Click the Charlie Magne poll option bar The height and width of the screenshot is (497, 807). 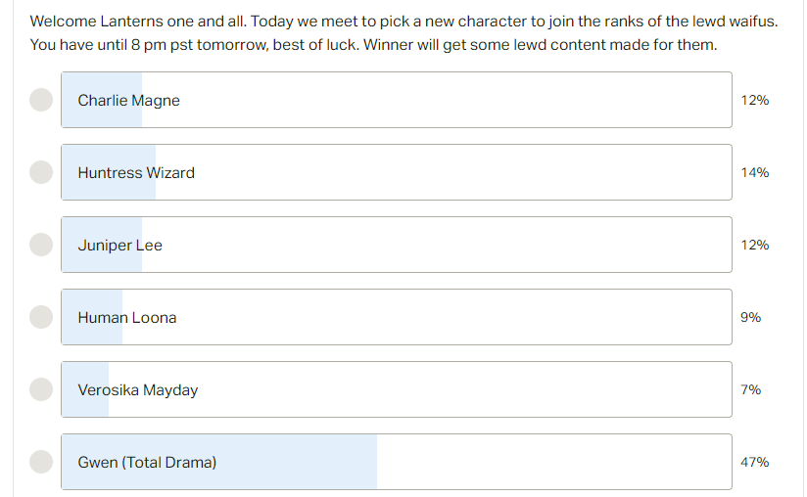click(x=397, y=100)
